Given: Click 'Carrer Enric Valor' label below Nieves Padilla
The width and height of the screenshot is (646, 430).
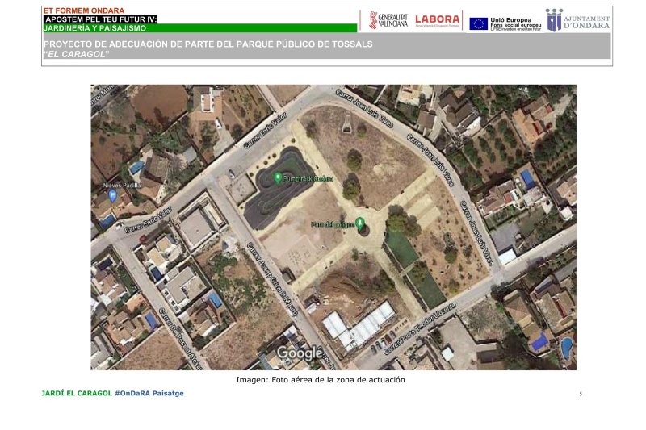Looking at the screenshot, I should coord(149,220).
